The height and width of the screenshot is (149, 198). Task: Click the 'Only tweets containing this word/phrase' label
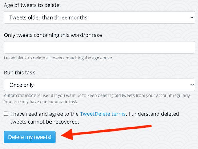[53, 35]
